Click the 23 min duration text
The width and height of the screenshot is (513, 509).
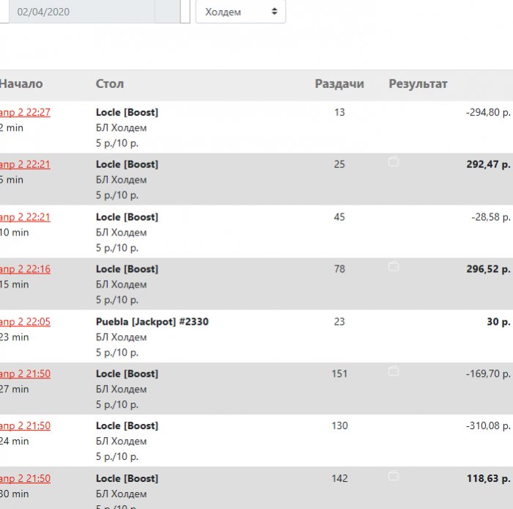(15, 337)
